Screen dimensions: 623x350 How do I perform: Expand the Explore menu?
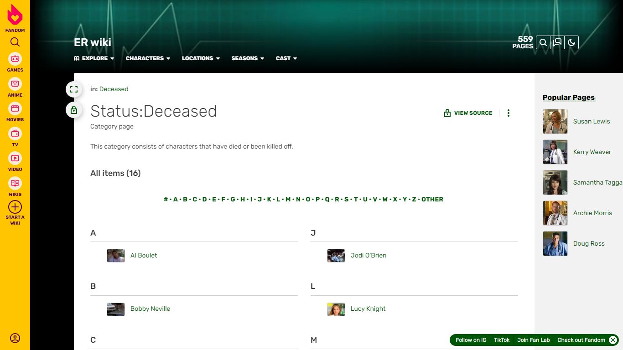click(94, 58)
